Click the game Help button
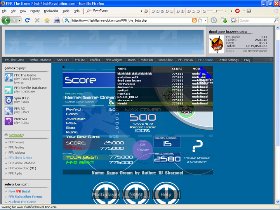 click(166, 194)
